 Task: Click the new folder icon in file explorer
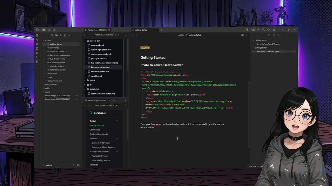56,35
